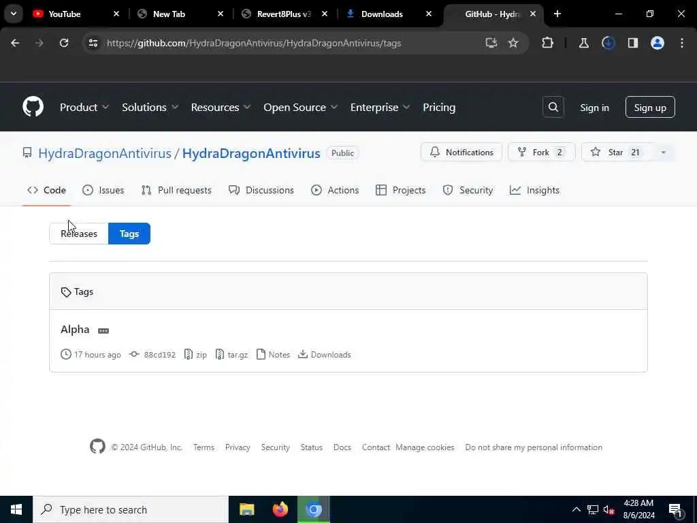Open File Explorer from the taskbar

[246, 509]
